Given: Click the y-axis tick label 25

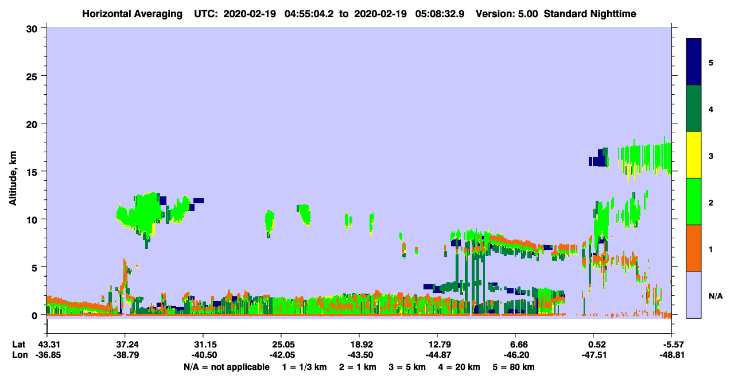Looking at the screenshot, I should click(33, 76).
